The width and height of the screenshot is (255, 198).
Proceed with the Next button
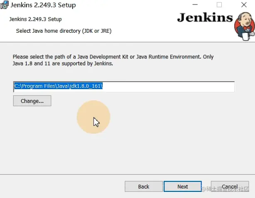(x=182, y=186)
